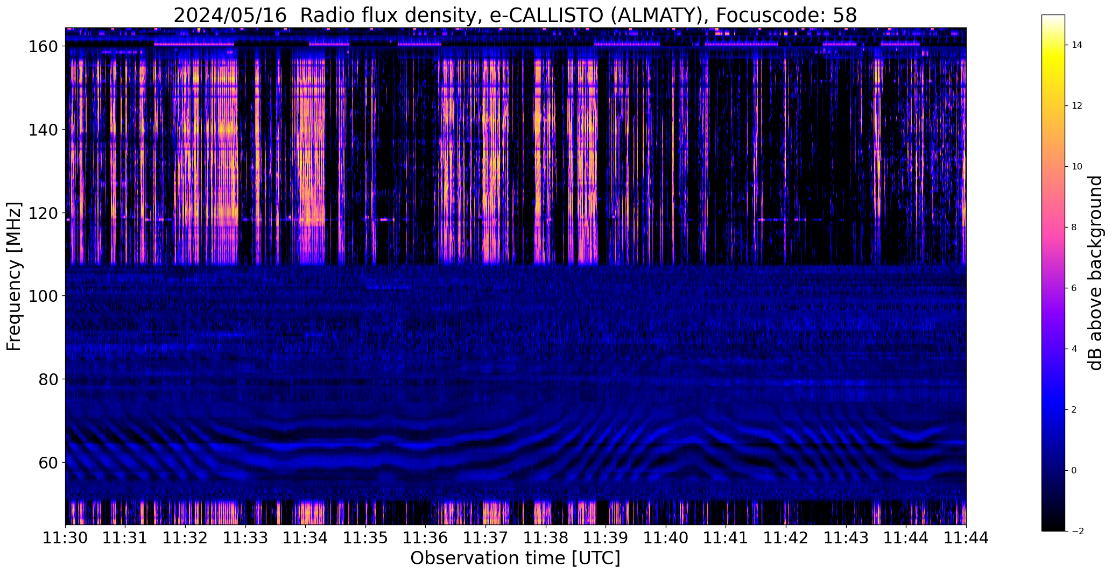Click the 11:36 time tick label
This screenshot has width=1112, height=574.
pyautogui.click(x=426, y=537)
